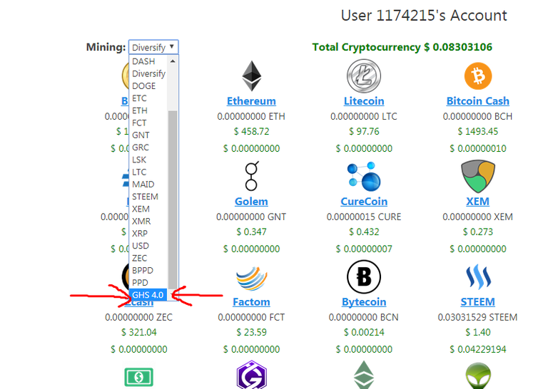Click the Factom swirl icon
The image size is (548, 389).
point(252,279)
